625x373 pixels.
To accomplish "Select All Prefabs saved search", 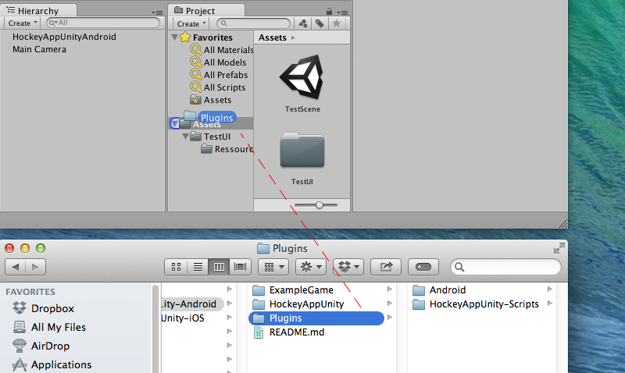I will coord(220,75).
